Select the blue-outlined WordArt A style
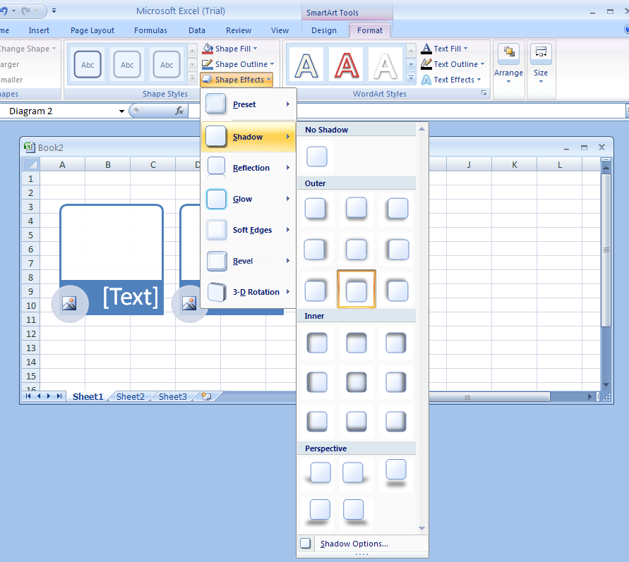Viewport: 629px width, 562px height. coord(306,65)
